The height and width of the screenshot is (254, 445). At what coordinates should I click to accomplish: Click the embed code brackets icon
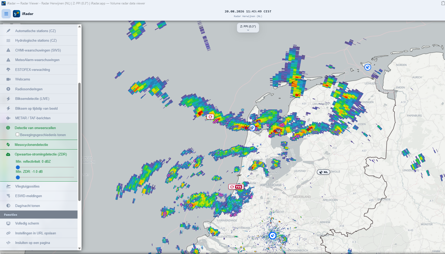click(8, 243)
